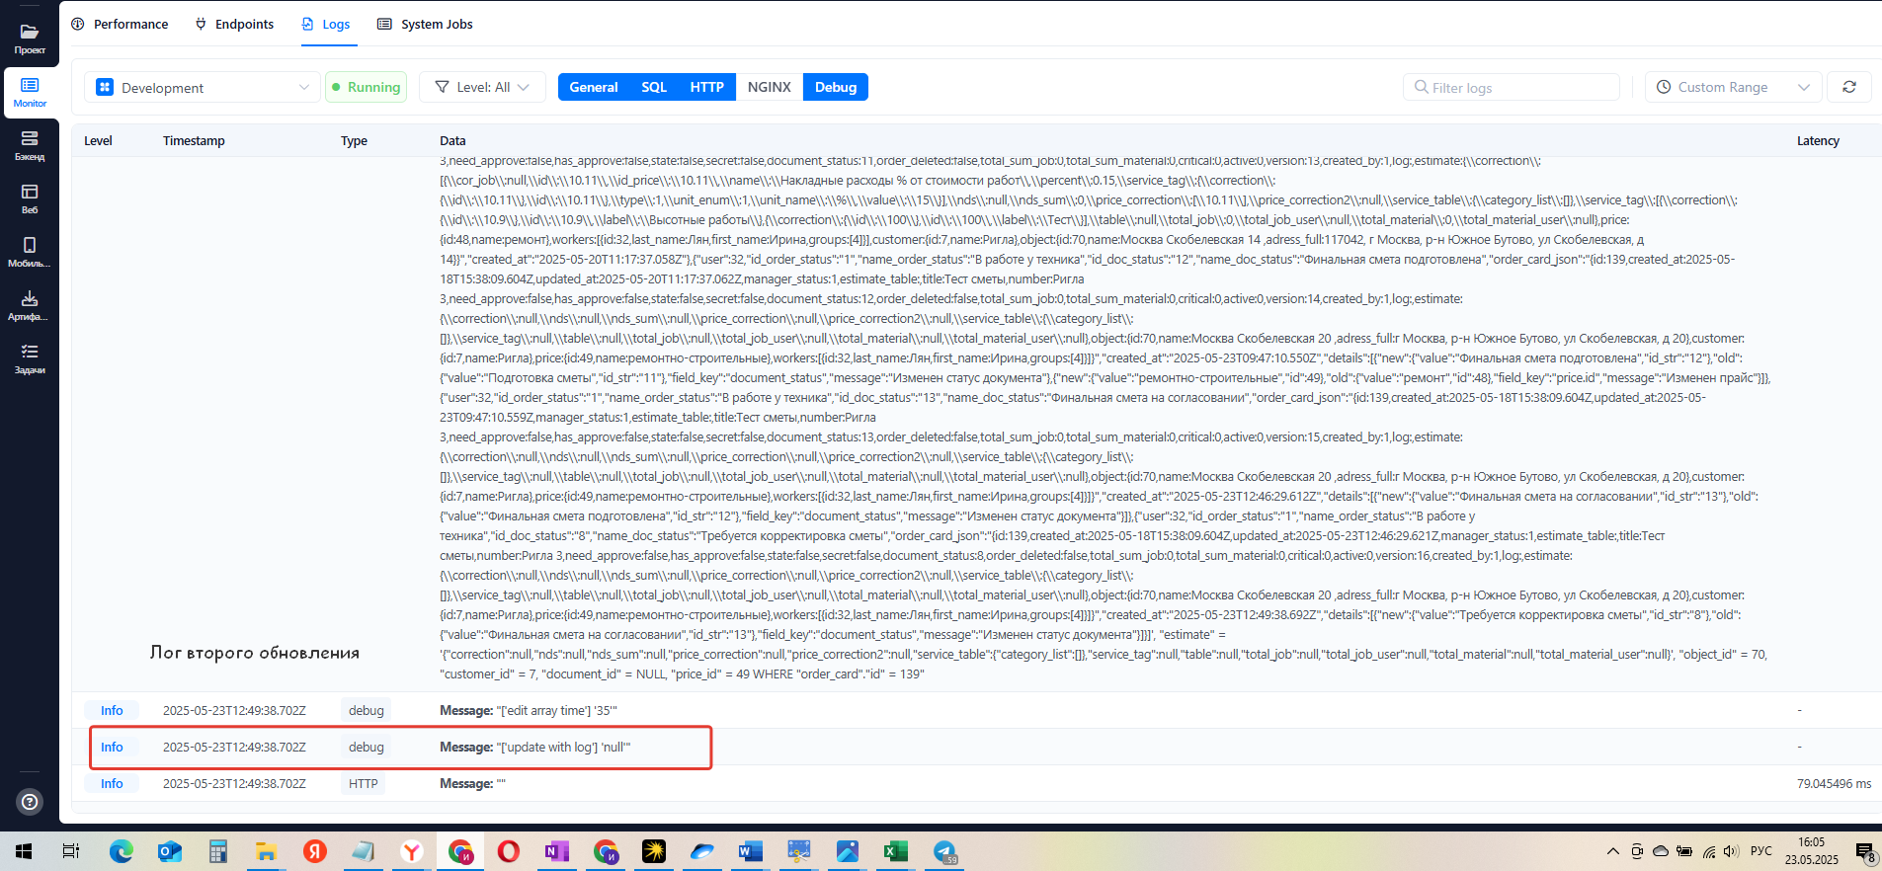This screenshot has height=871, width=1882.
Task: Click the Performance tab gauge icon
Action: coord(78,24)
